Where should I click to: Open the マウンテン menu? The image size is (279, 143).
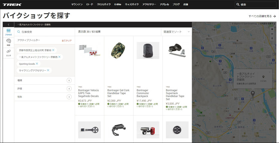77,4
